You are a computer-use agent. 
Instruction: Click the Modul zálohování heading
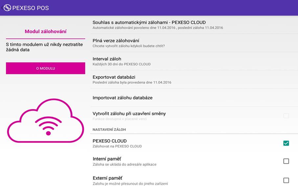point(46,31)
